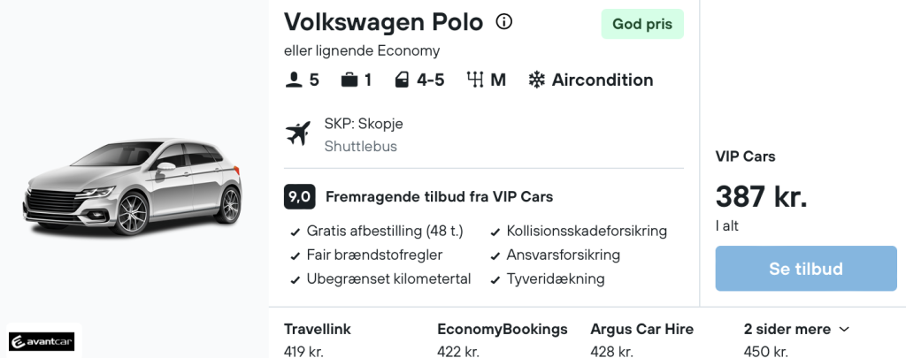Click the Aircondition snowflake icon
This screenshot has width=906, height=358.
tap(537, 80)
